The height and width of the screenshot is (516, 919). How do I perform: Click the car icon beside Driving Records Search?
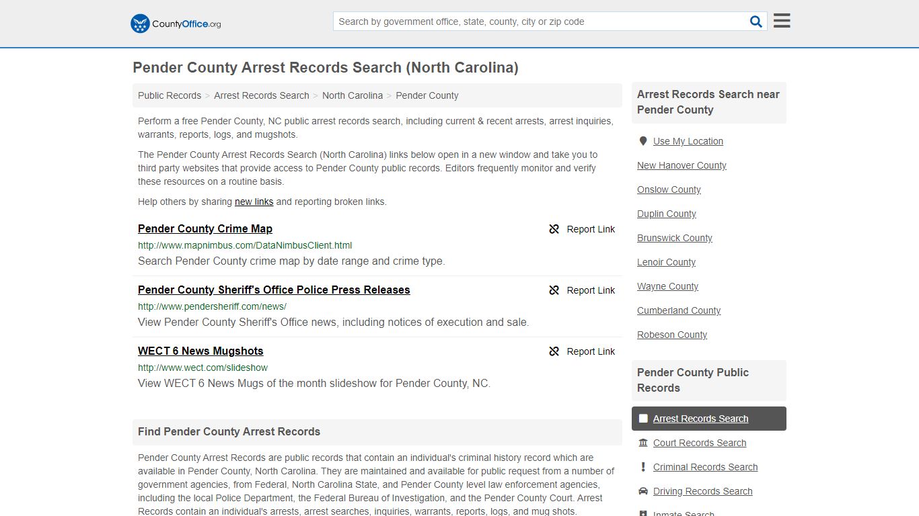pyautogui.click(x=643, y=491)
